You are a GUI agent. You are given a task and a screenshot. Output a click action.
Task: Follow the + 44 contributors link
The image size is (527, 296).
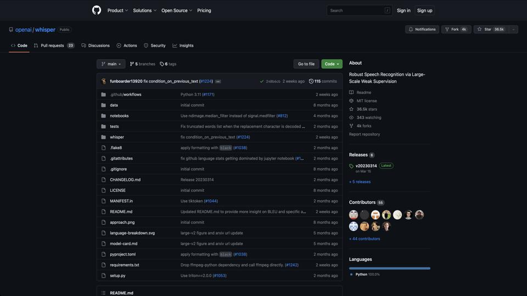(365, 239)
